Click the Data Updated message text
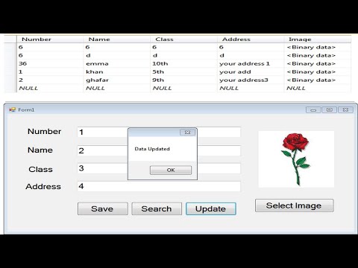Image resolution: width=358 pixels, height=268 pixels. click(x=152, y=149)
